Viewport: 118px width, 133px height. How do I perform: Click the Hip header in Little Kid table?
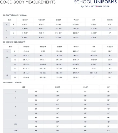point(94,20)
